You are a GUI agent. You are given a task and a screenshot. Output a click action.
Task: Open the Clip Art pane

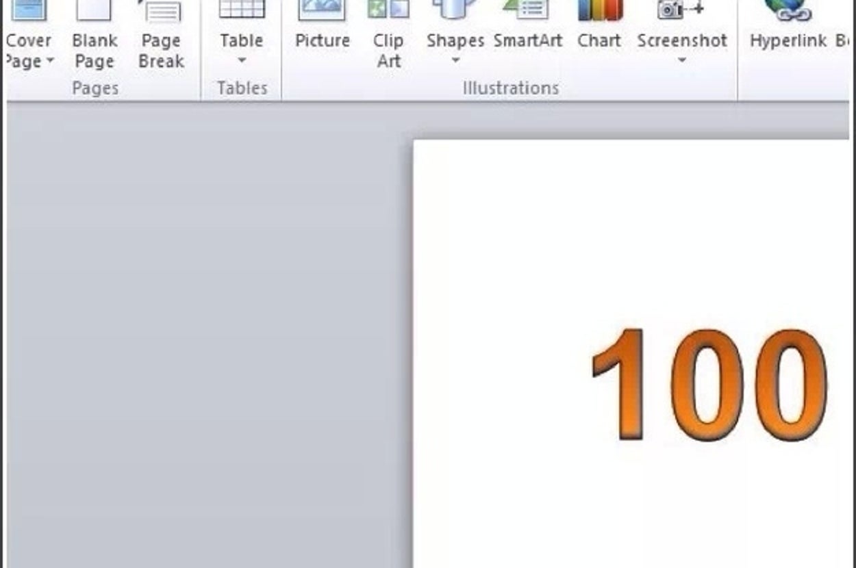pos(388,41)
